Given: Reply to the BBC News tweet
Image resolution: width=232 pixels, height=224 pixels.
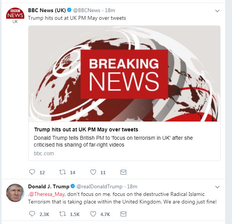Looking at the screenshot, I should coord(32,172).
